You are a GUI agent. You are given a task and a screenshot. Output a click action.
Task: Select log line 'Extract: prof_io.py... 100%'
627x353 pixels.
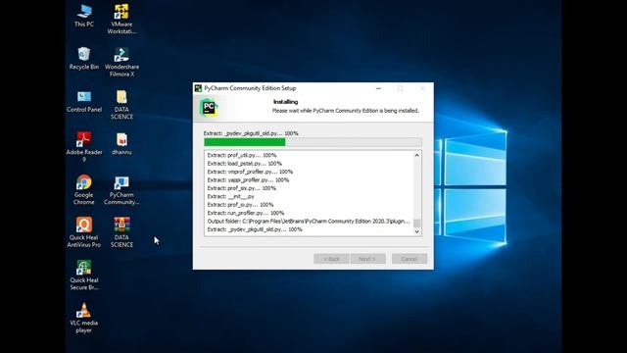click(x=240, y=205)
